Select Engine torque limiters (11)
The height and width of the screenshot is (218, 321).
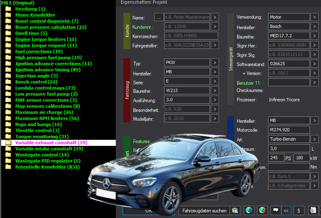(46, 39)
